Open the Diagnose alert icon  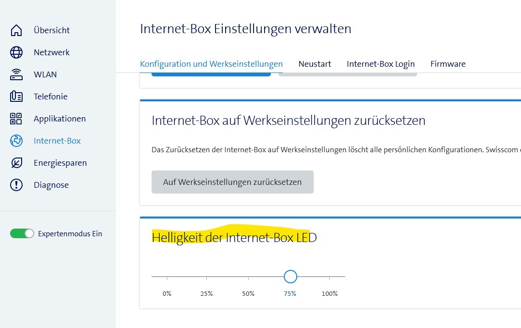coord(16,185)
